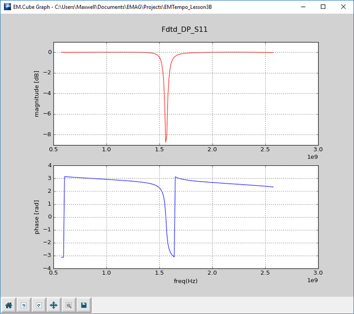The height and width of the screenshot is (314, 354).
Task: Close the EM.Cube Graph window
Action: coord(343,6)
